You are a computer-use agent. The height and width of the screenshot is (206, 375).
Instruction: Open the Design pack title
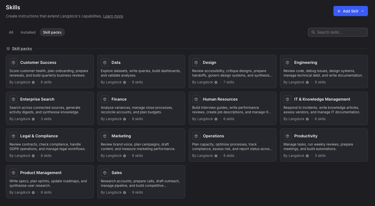pyautogui.click(x=210, y=62)
